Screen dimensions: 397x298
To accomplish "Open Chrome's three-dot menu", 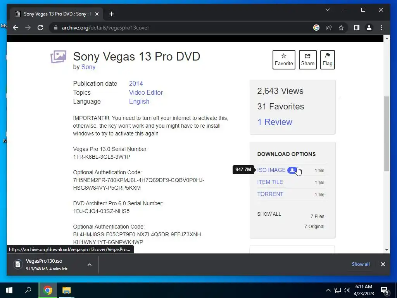I will tap(381, 28).
